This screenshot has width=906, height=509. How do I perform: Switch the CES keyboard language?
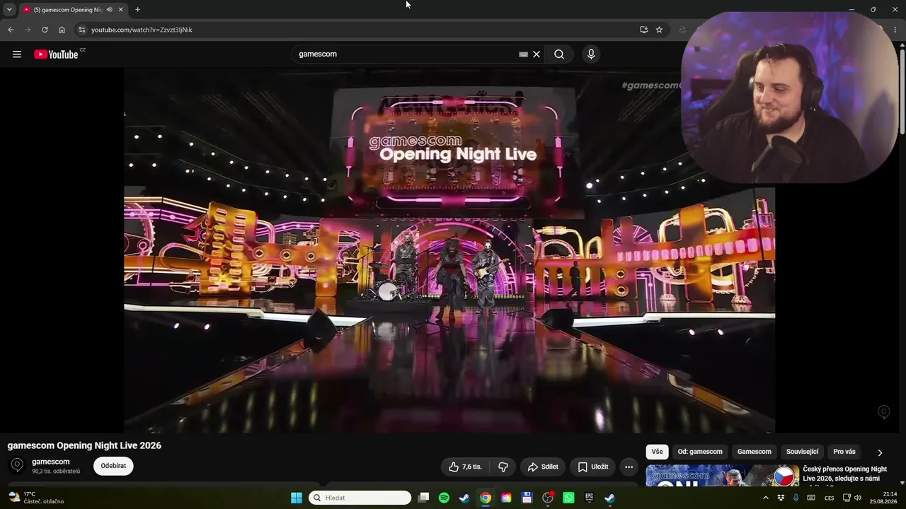pos(829,498)
